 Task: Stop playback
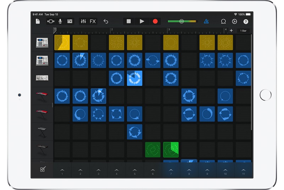click(x=129, y=21)
